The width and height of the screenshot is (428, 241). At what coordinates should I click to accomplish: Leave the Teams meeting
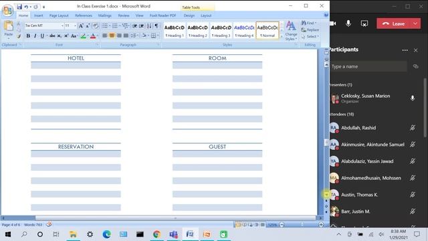pyautogui.click(x=394, y=24)
